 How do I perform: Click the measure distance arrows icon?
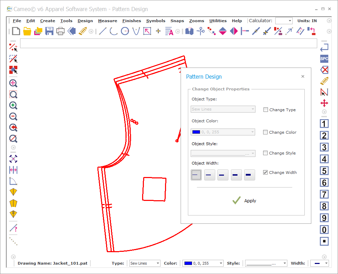click(14, 170)
